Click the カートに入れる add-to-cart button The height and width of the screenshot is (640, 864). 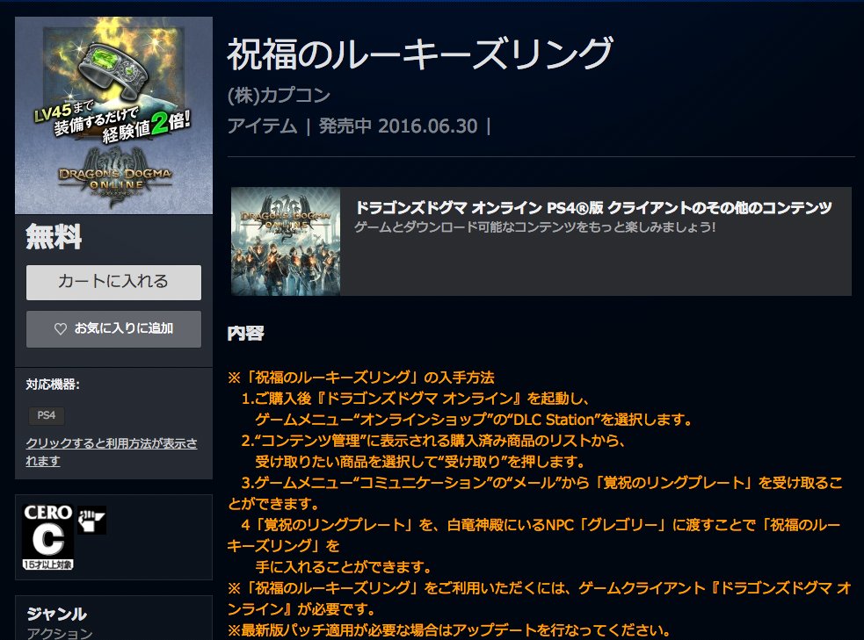pos(113,283)
